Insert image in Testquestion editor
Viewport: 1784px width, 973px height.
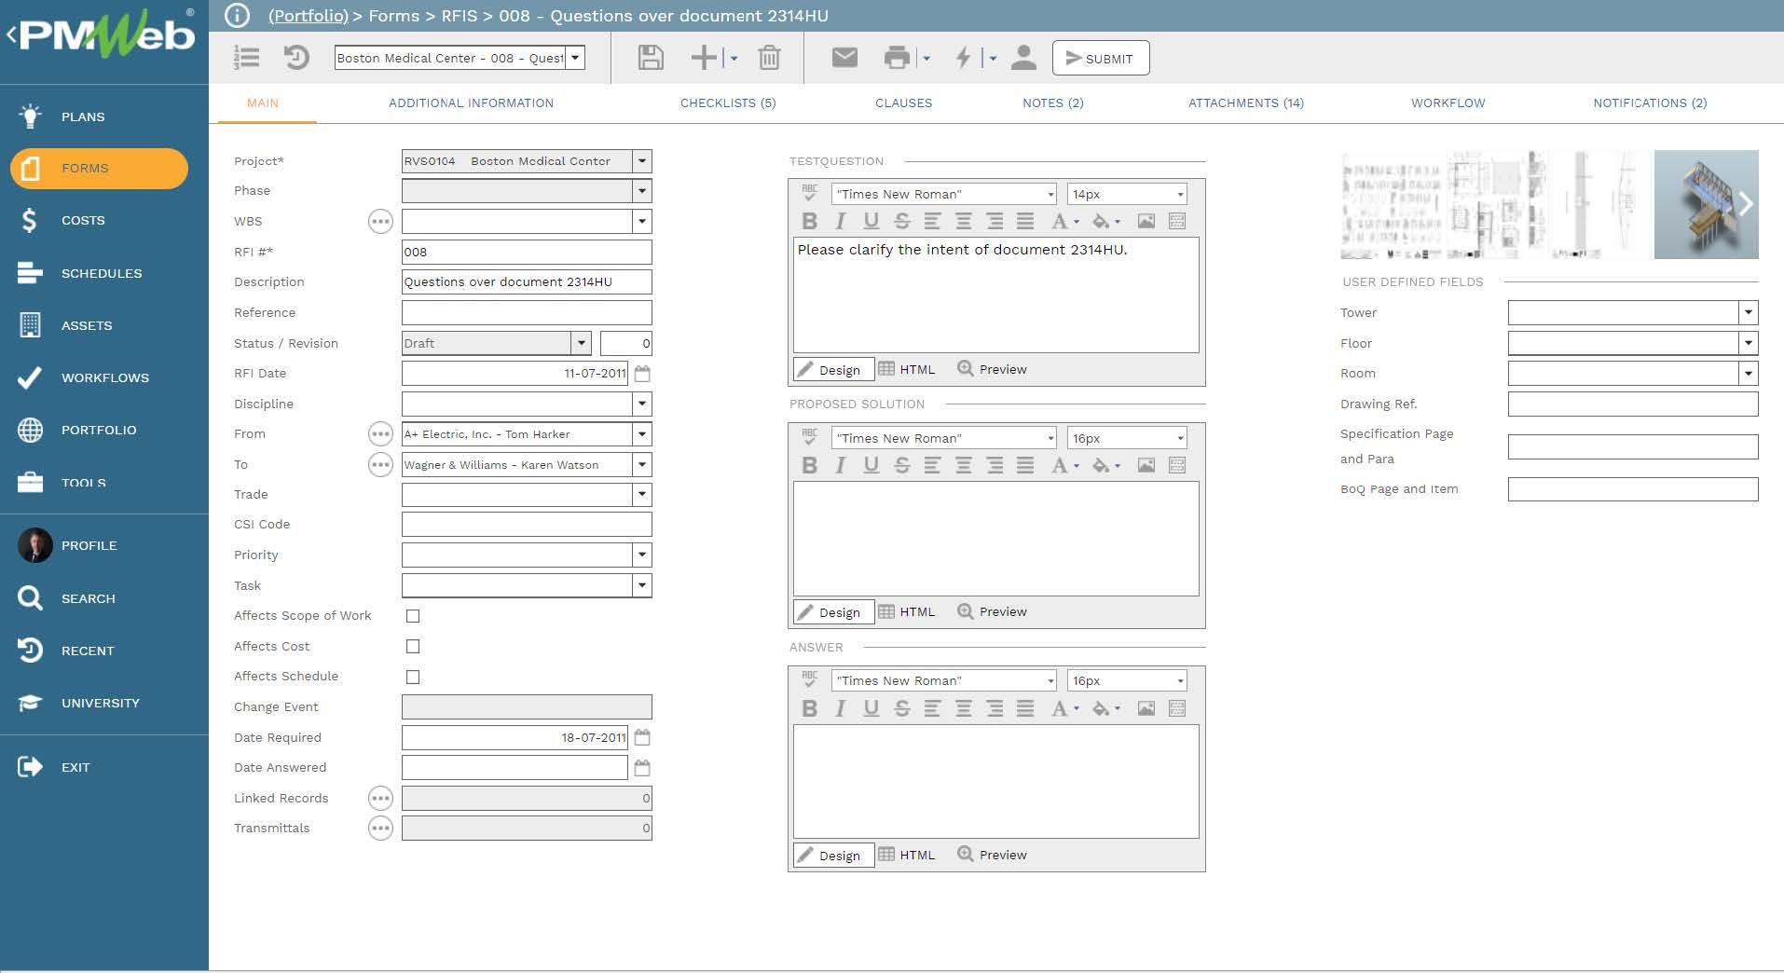coord(1146,221)
